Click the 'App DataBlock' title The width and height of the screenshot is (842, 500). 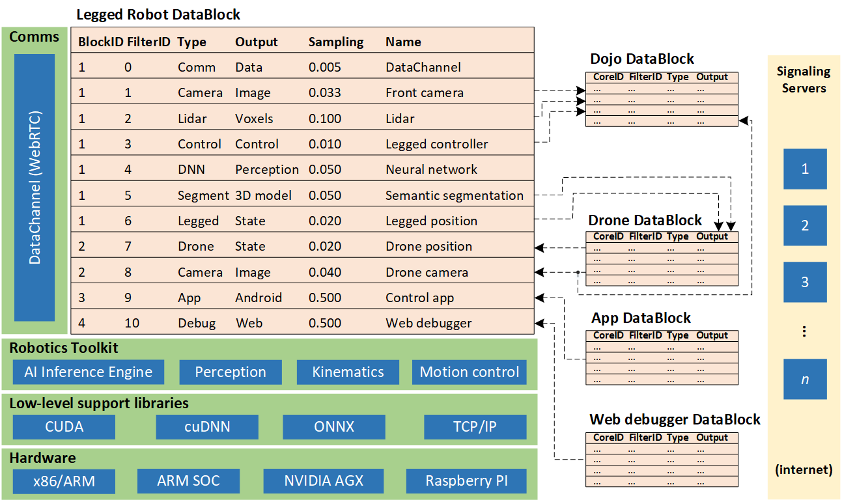pyautogui.click(x=641, y=318)
